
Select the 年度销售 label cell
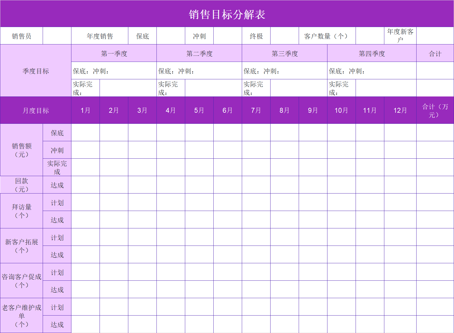point(99,35)
